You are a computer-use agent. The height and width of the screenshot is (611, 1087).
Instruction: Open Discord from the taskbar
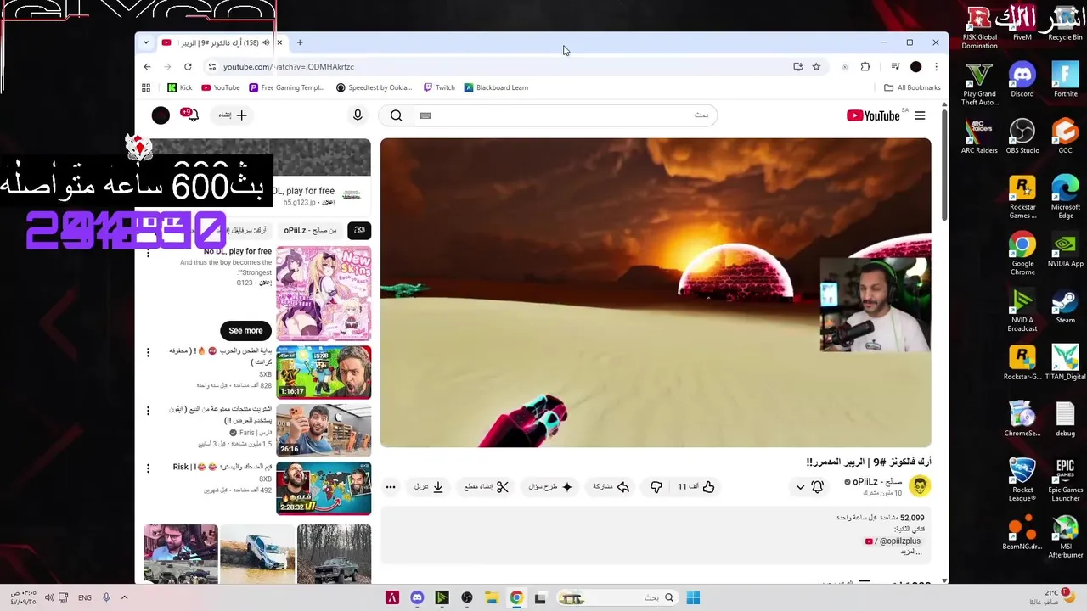coord(417,598)
